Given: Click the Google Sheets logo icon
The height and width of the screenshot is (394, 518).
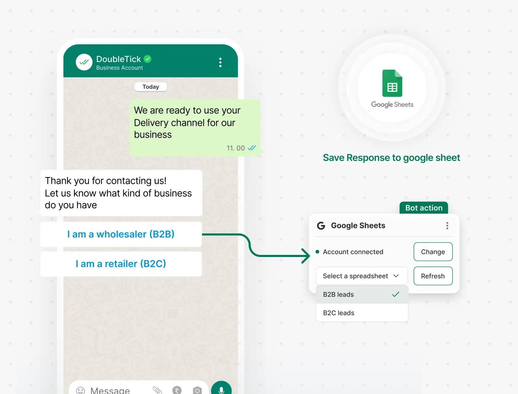Looking at the screenshot, I should point(392,83).
